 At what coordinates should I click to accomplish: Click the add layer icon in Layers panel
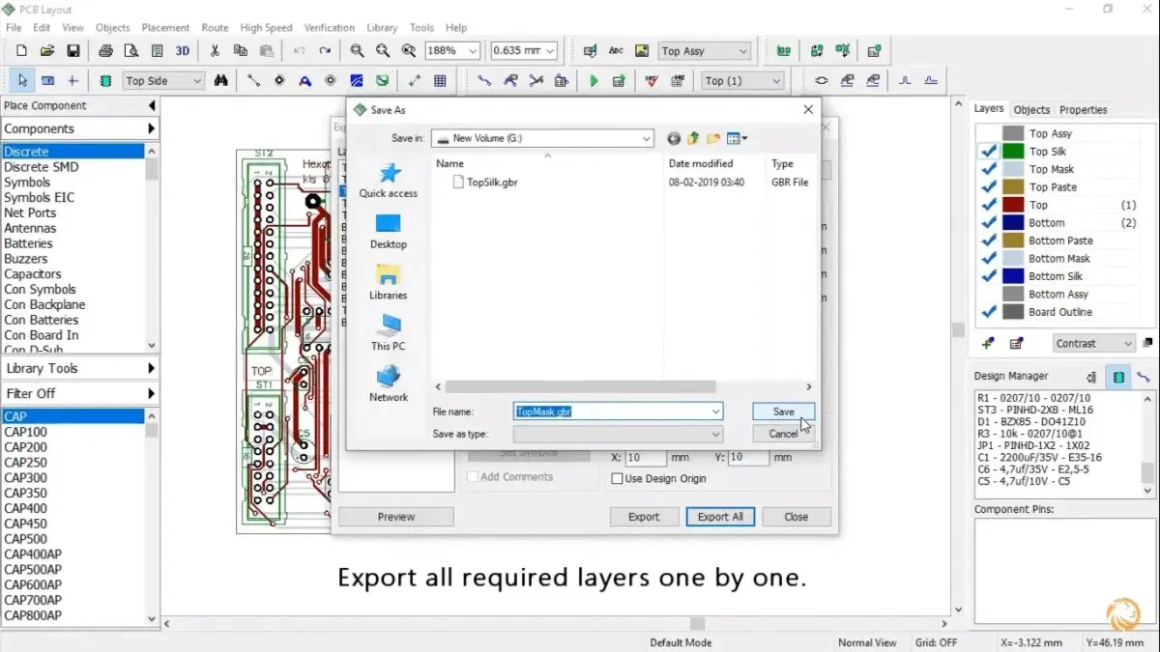click(x=987, y=343)
